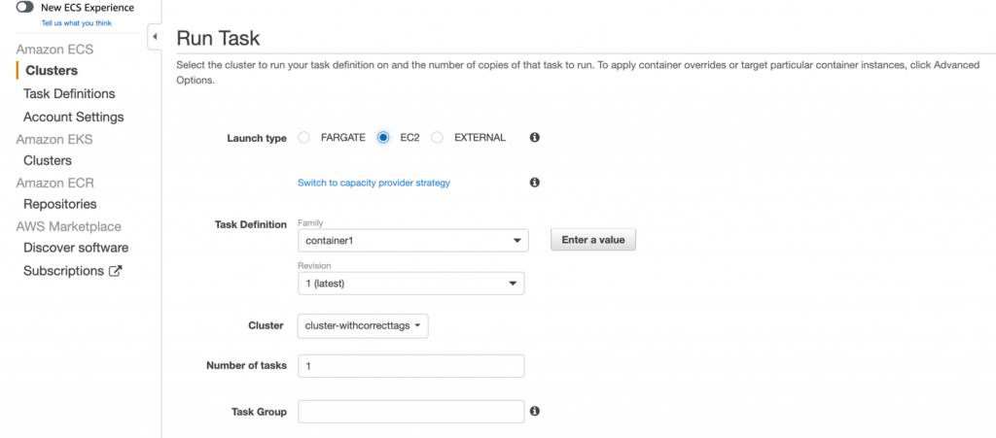This screenshot has width=996, height=438.
Task: Click the AWS Marketplace section heading
Action: 69,226
